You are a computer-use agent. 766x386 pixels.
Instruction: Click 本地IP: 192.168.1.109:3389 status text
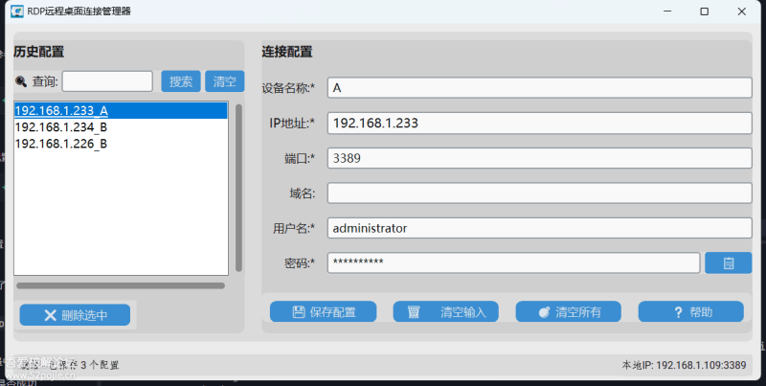point(684,365)
